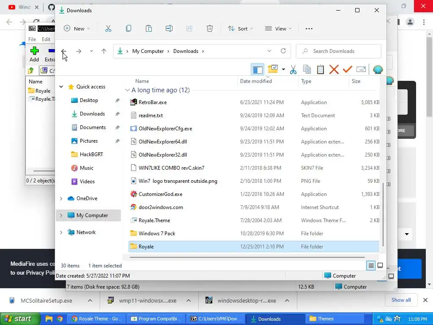Collapse the 'A long time ago (12)' group
This screenshot has width=433, height=325.
(127, 90)
